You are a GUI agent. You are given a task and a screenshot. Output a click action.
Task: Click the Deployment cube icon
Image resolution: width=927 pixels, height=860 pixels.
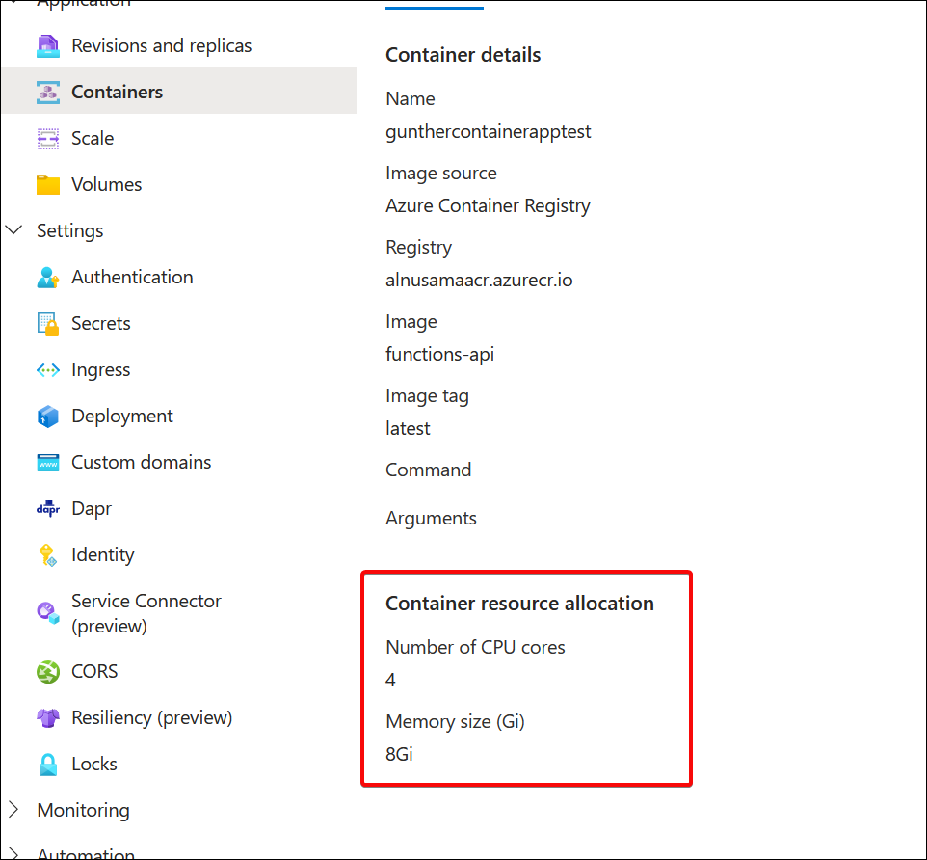coord(48,416)
